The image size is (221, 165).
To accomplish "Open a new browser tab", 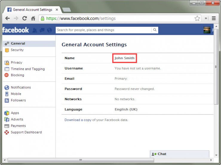I will point(66,10).
